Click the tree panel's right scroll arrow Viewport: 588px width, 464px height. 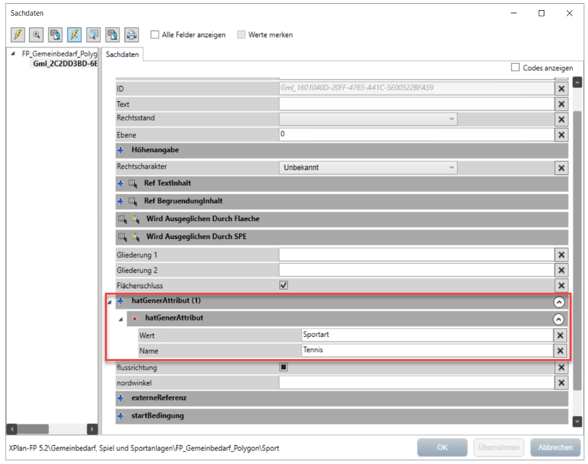(x=92, y=429)
